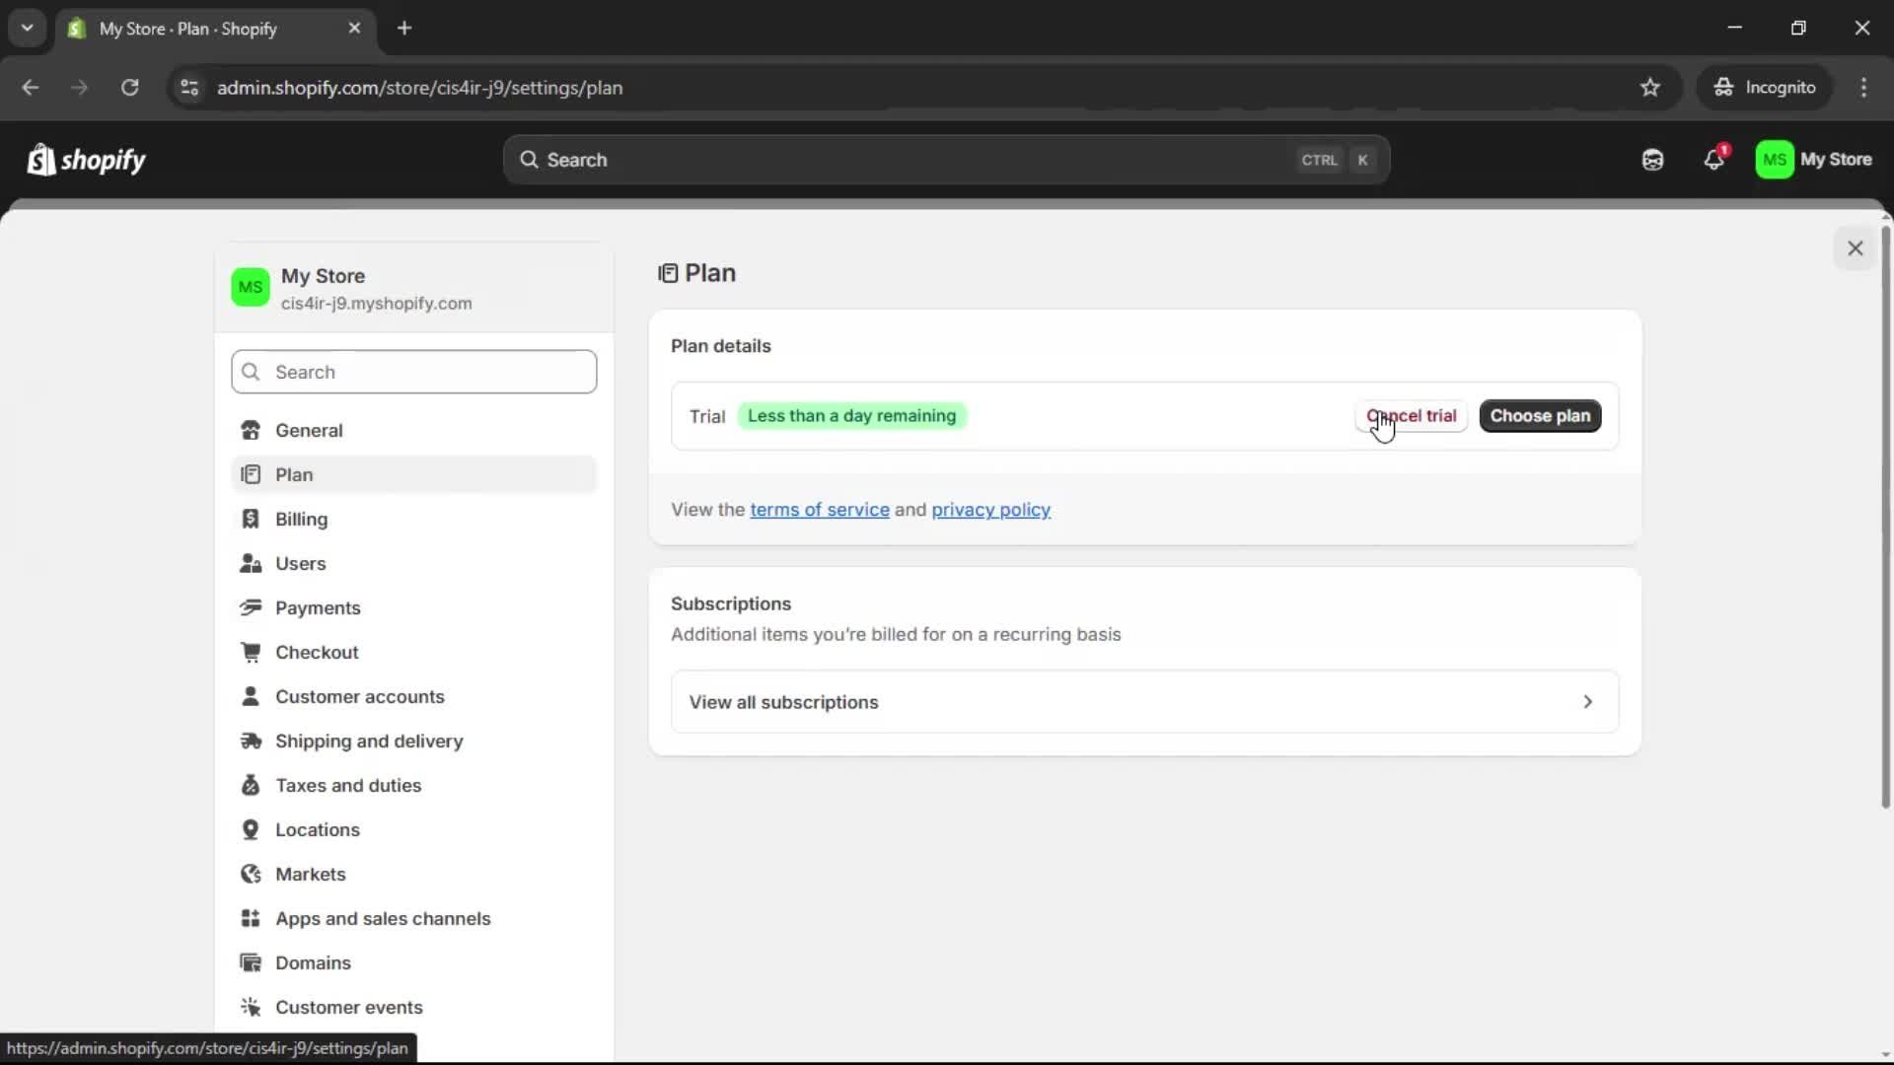Image resolution: width=1894 pixels, height=1065 pixels.
Task: Open the General settings page
Action: click(414, 431)
